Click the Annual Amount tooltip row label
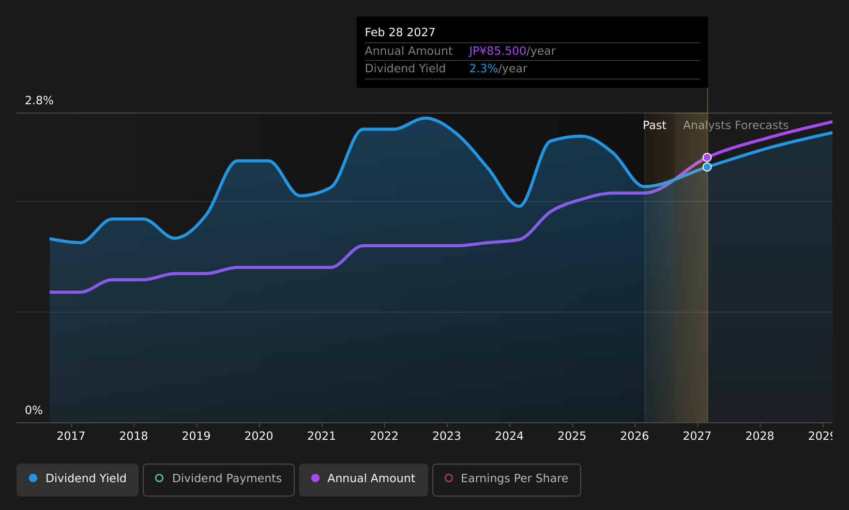Image resolution: width=849 pixels, height=510 pixels. [408, 51]
